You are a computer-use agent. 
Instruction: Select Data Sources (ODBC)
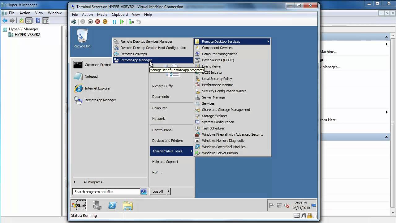click(232, 60)
